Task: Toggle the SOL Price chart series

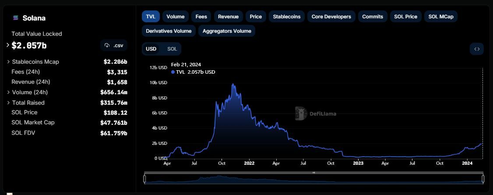Action: (x=405, y=17)
